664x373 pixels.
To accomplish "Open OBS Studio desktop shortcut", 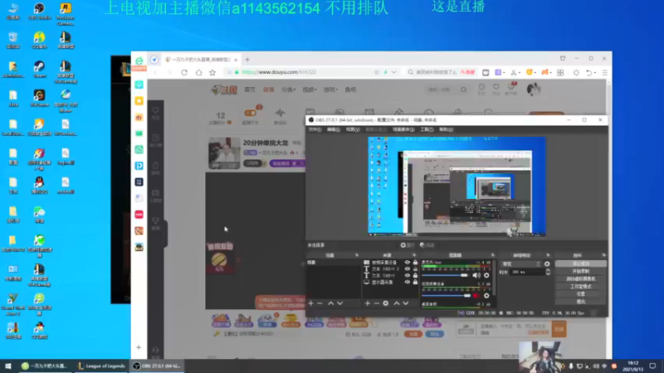I will 39,12.
